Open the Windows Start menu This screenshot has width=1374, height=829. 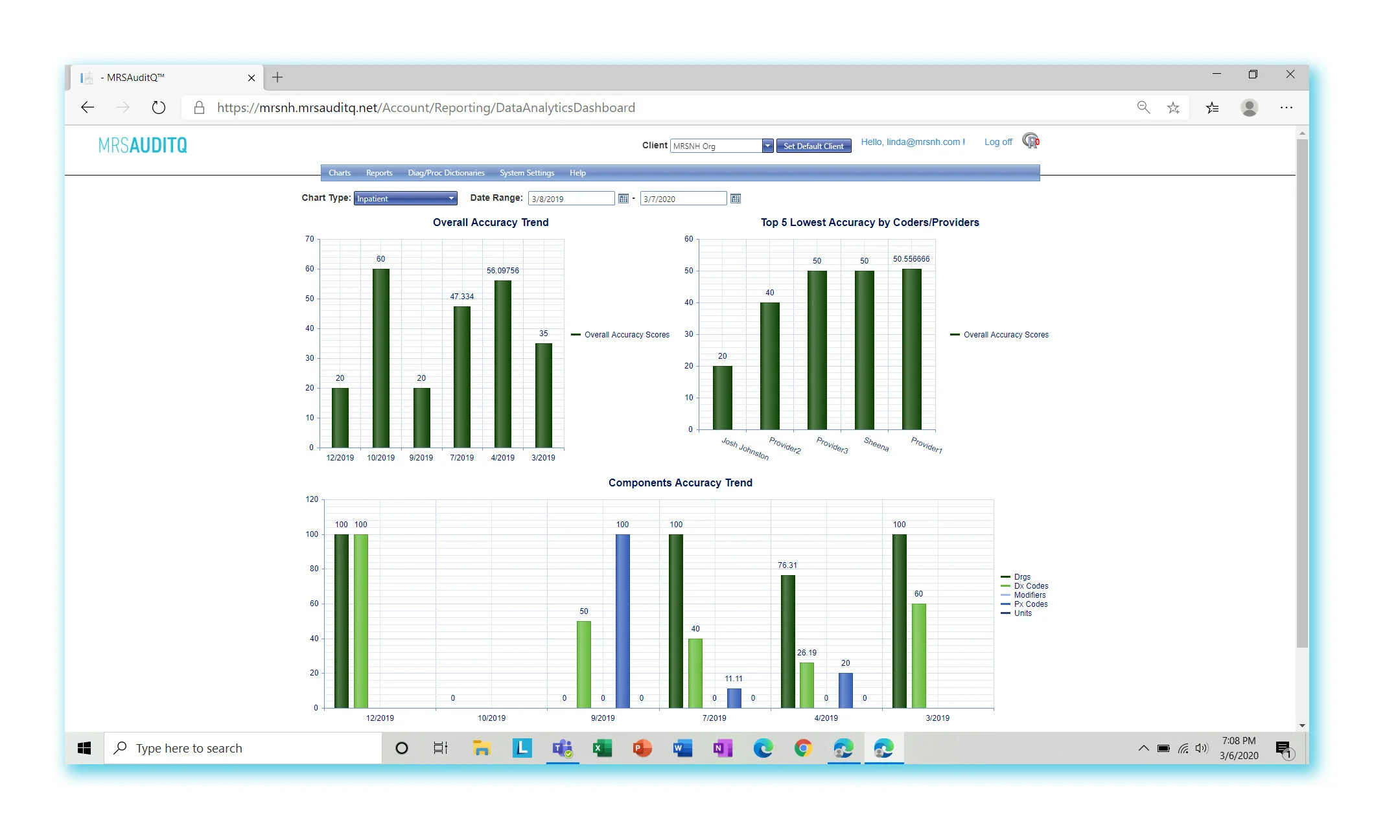[x=84, y=748]
